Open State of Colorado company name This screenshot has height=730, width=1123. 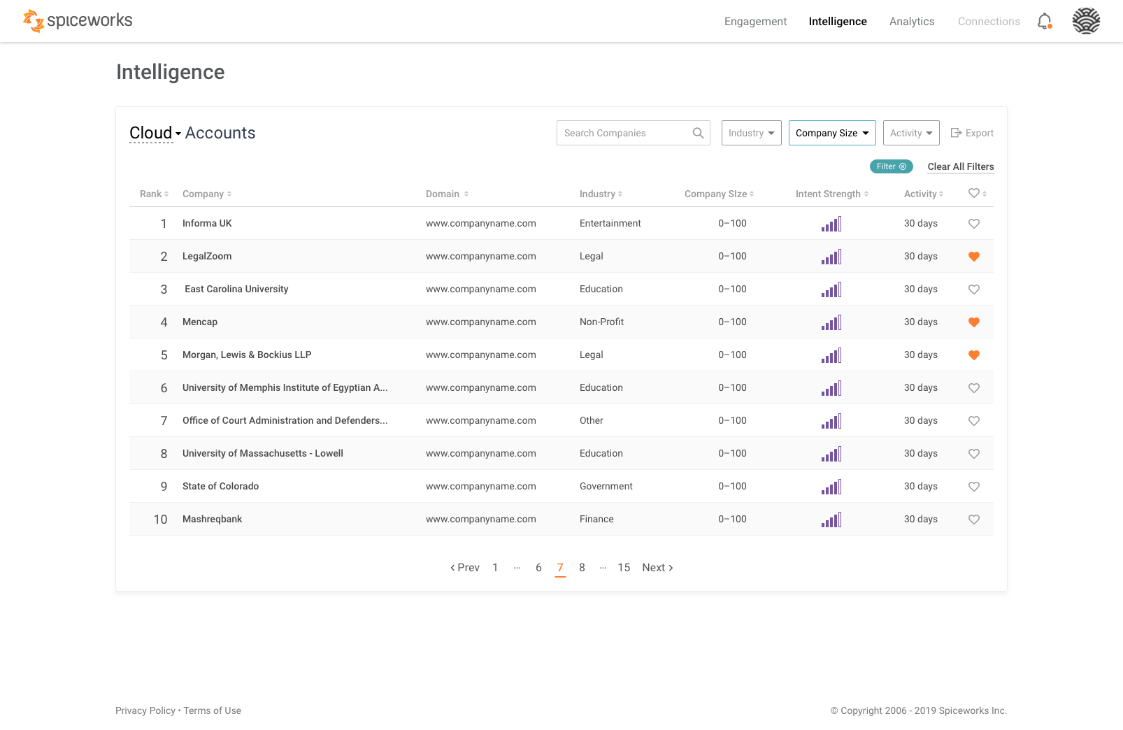[220, 487]
